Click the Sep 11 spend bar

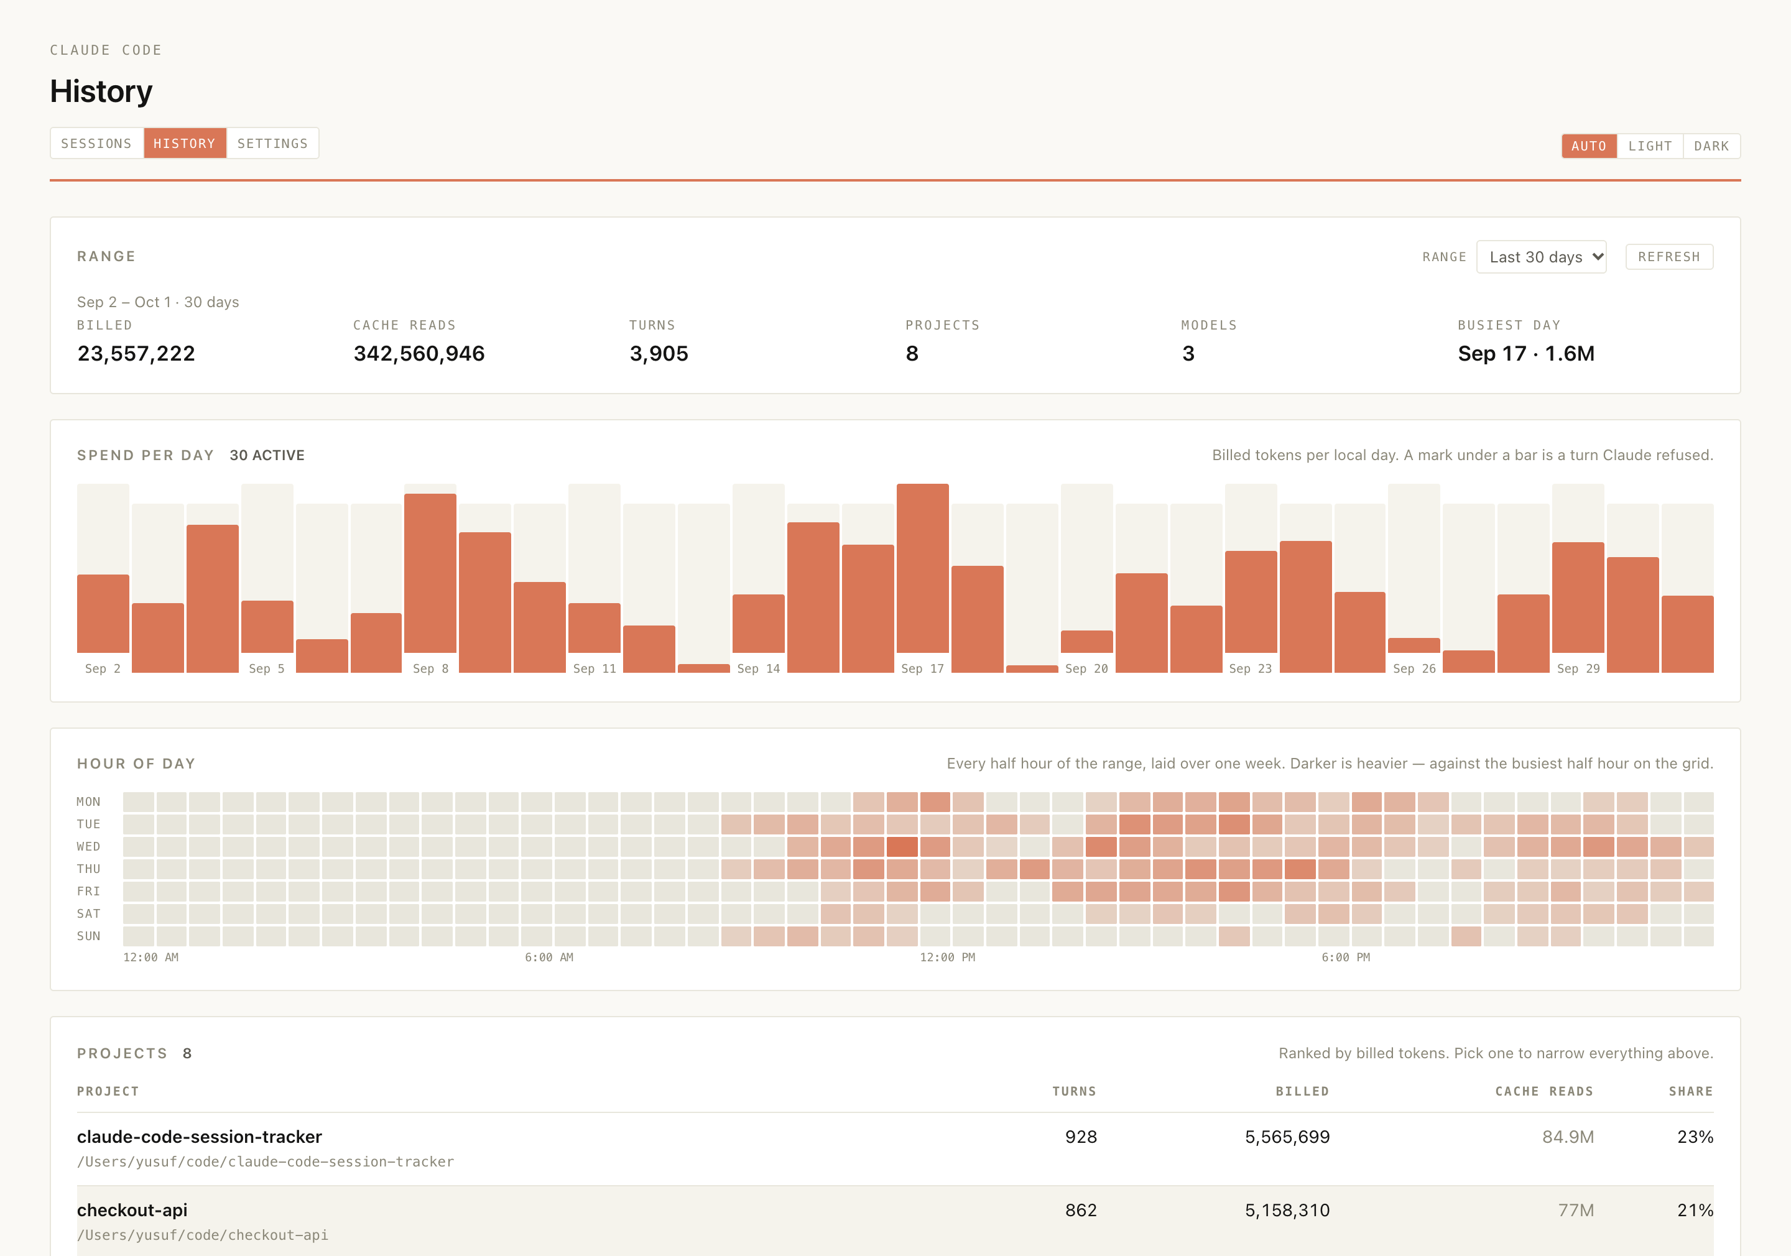595,627
